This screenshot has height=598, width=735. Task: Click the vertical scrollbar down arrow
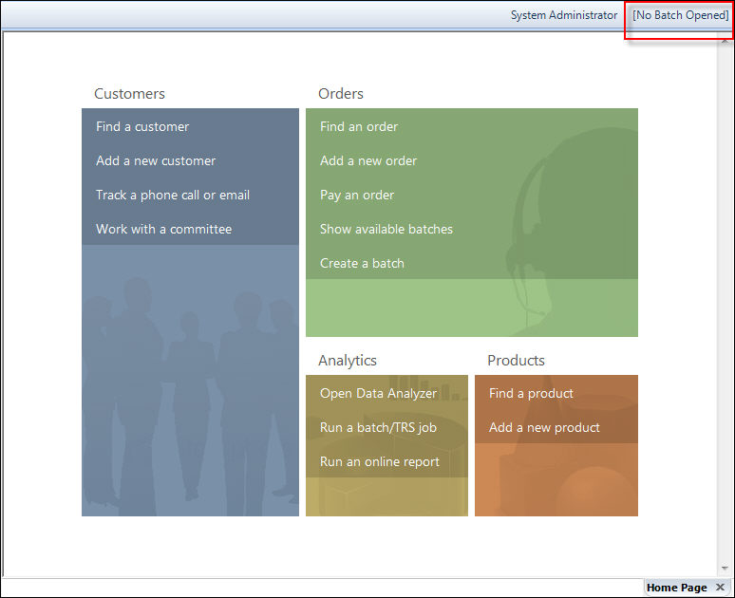coord(726,569)
